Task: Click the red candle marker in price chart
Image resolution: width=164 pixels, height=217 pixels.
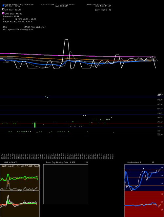Action: pyautogui.click(x=92, y=123)
